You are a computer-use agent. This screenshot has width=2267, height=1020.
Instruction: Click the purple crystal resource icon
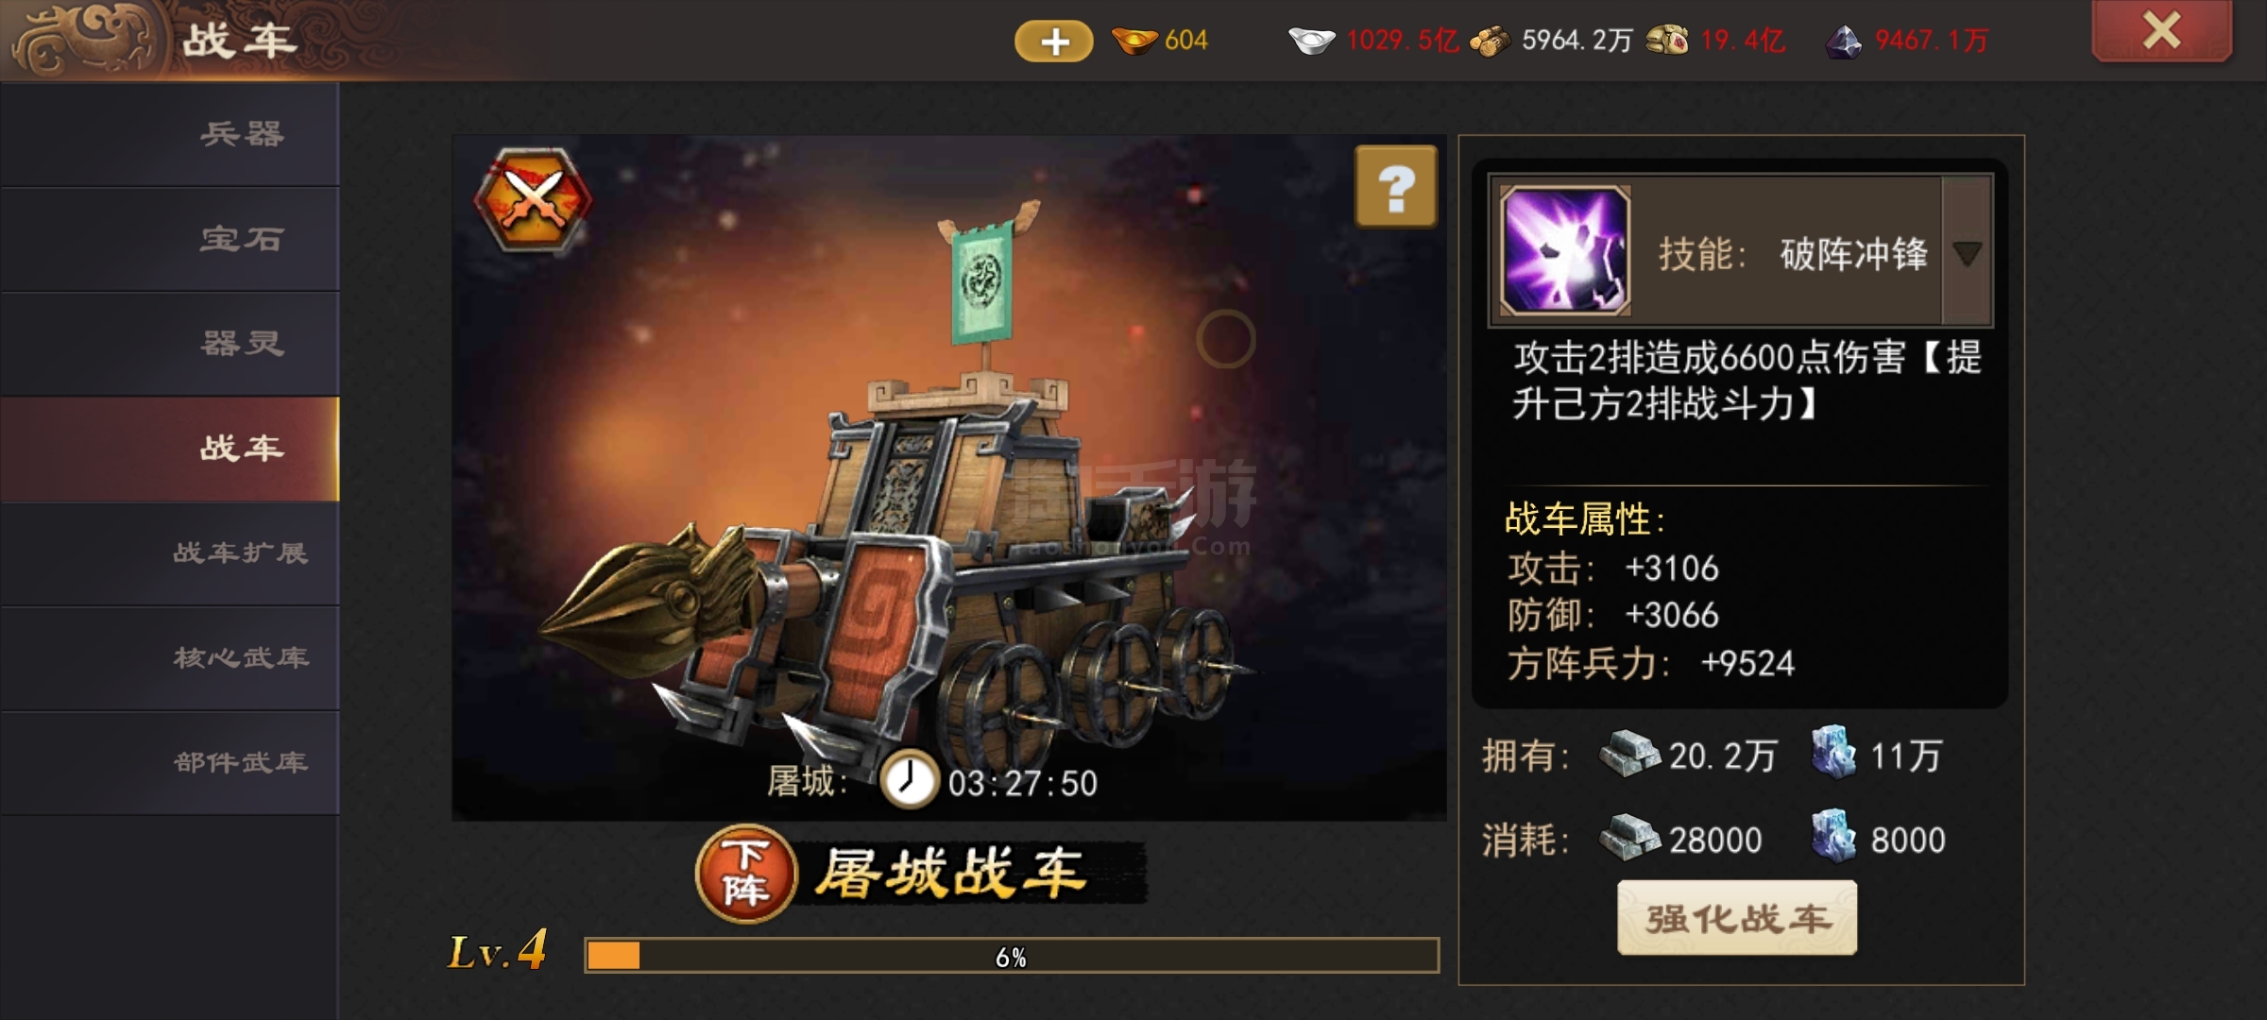tap(1843, 42)
